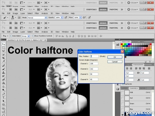Open the Swatches panel menu
Image resolution: width=155 pixels, height=116 pixels.
152,42
